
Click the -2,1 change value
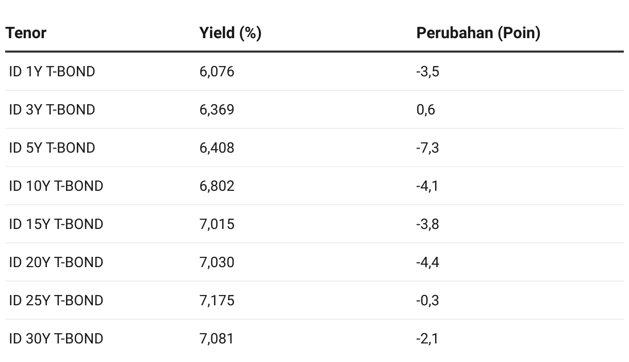click(x=427, y=339)
